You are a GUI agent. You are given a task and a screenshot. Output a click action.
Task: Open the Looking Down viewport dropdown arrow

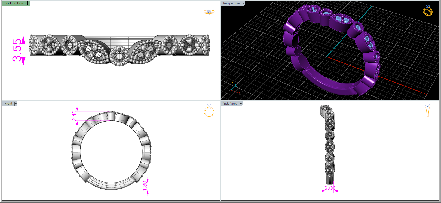click(29, 3)
